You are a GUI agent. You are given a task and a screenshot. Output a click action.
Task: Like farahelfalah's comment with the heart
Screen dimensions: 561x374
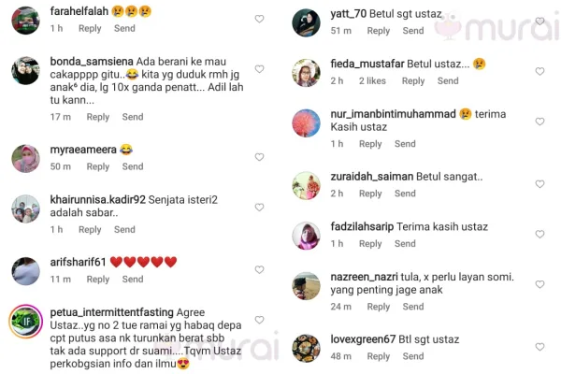pyautogui.click(x=259, y=19)
